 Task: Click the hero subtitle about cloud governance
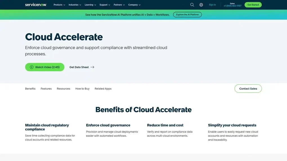point(96,51)
